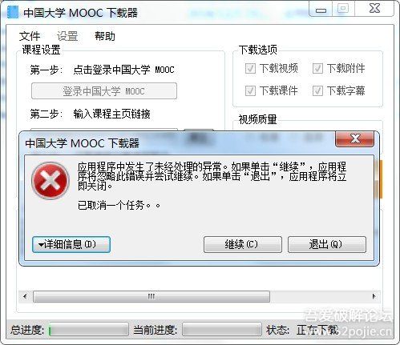
Task: Minimize the MOOC downloader window
Action: pos(321,10)
